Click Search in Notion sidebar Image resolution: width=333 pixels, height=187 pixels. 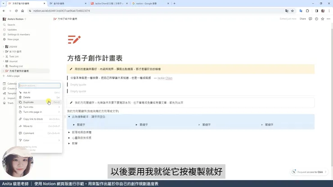(11, 25)
